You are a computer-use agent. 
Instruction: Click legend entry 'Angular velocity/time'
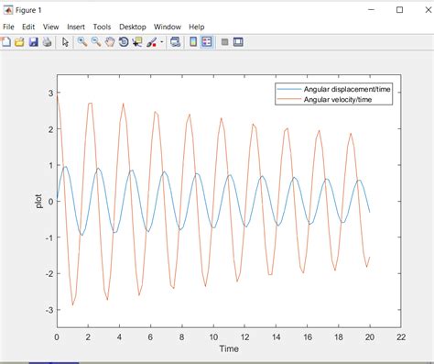(x=338, y=100)
